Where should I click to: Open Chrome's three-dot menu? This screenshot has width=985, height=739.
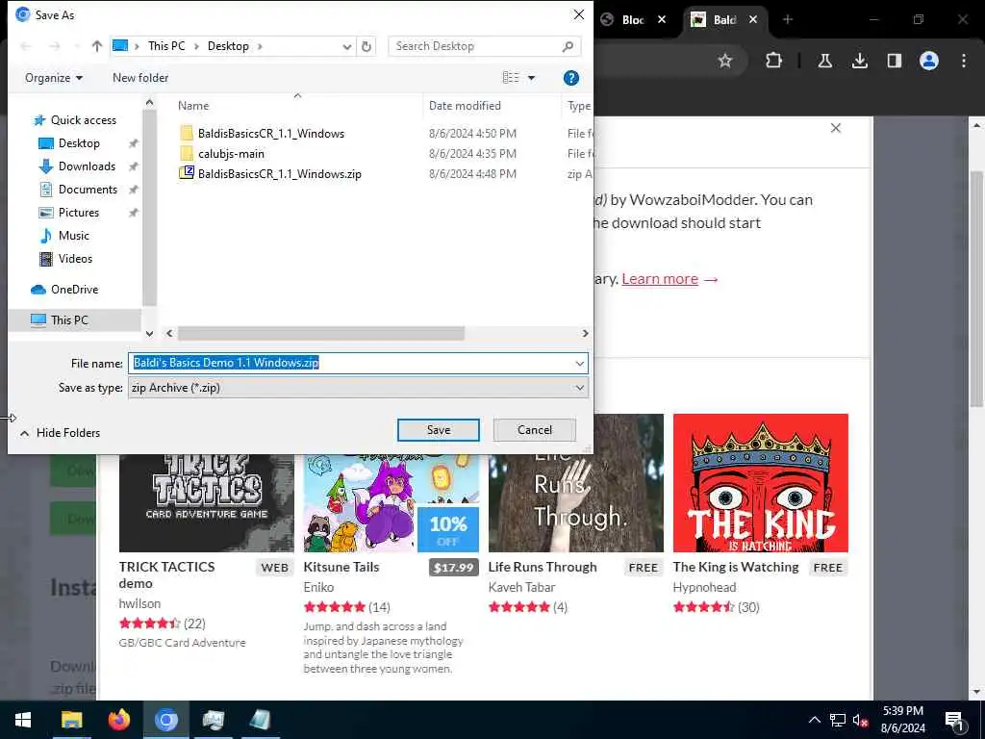(x=964, y=61)
